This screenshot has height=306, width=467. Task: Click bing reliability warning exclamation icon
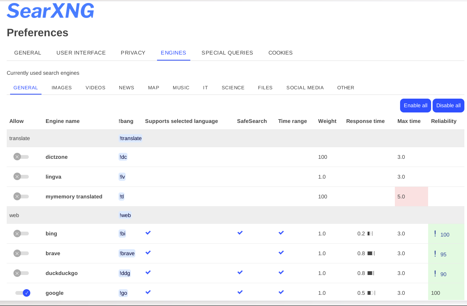click(x=435, y=234)
